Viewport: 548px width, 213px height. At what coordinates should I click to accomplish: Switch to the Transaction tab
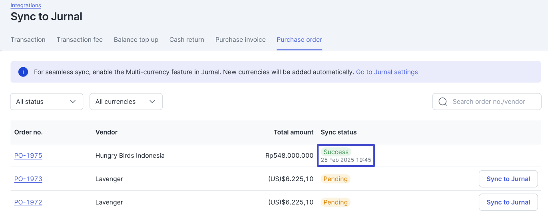[28, 40]
